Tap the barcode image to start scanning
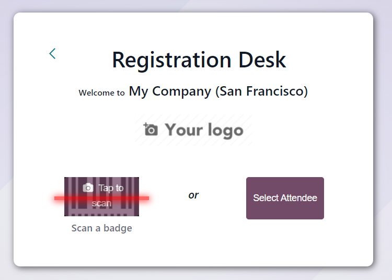Viewport: 392px width, 280px height. pyautogui.click(x=101, y=196)
